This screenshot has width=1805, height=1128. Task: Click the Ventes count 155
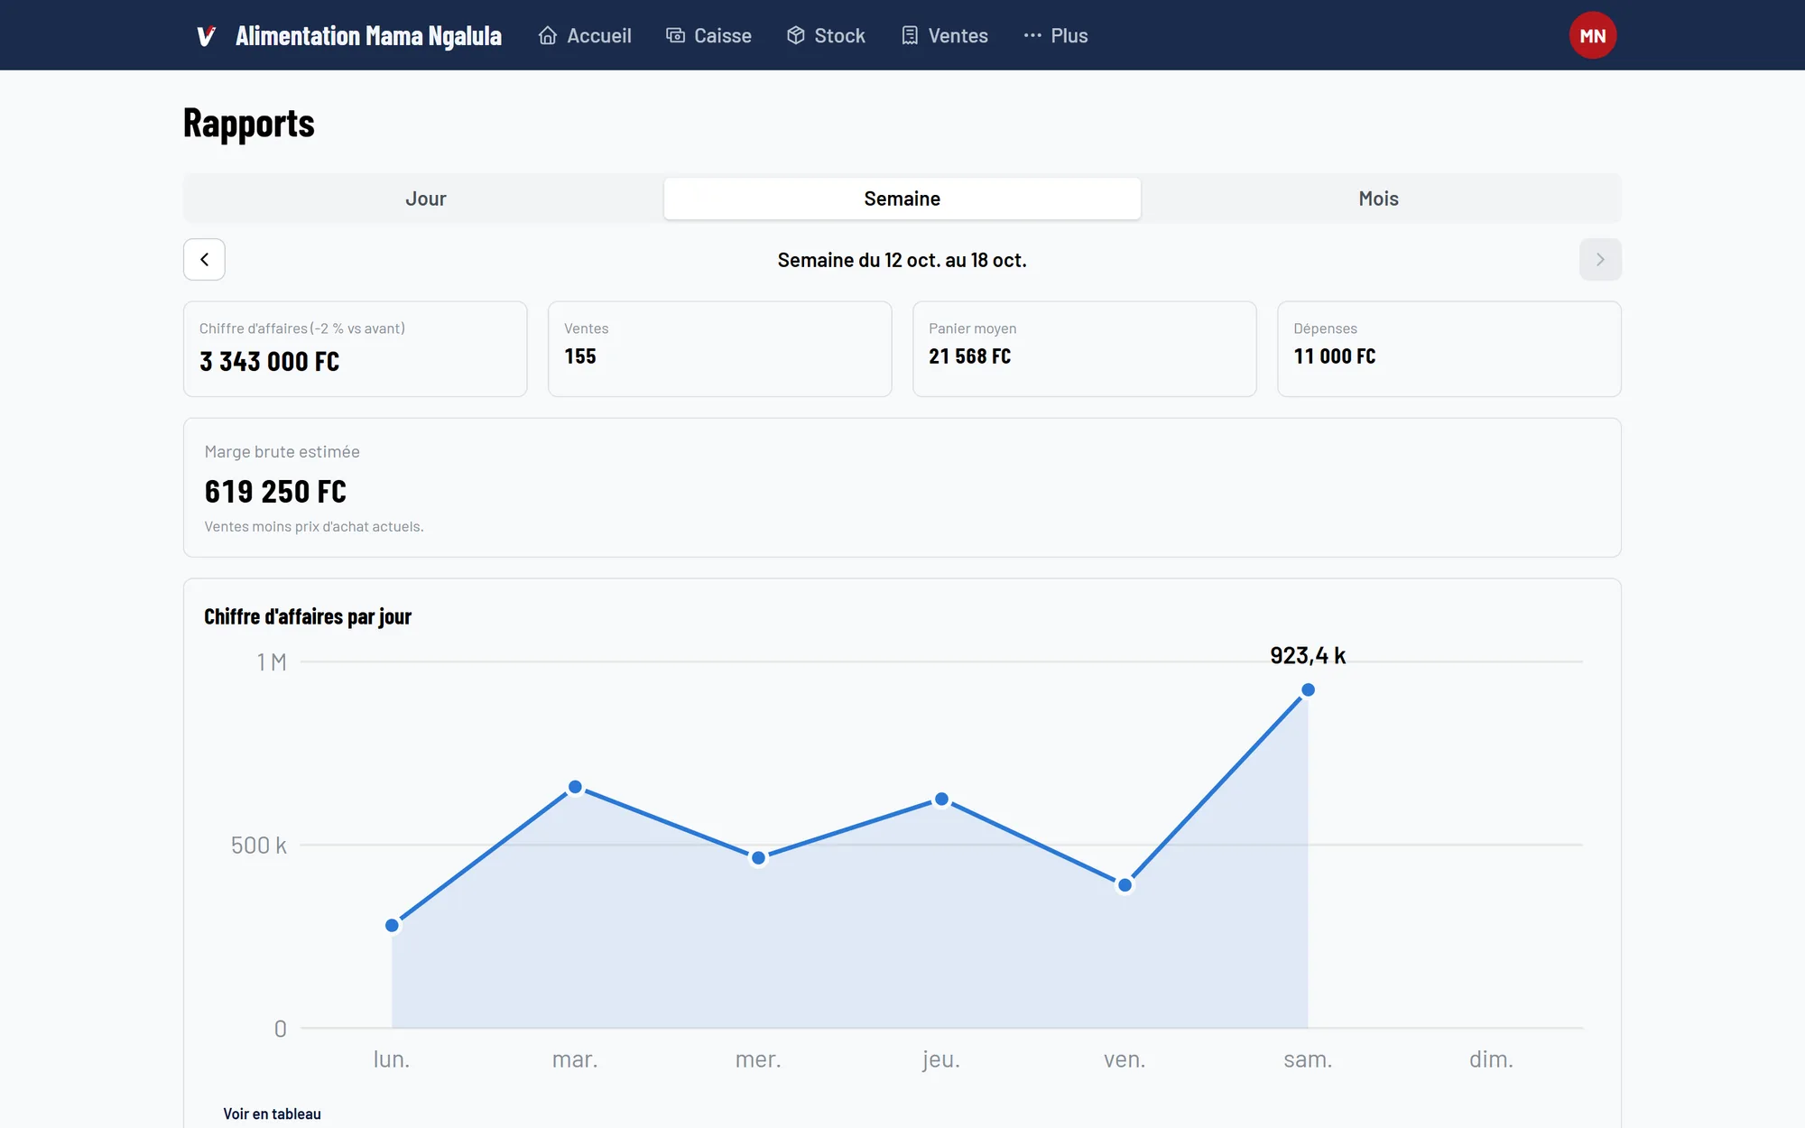580,356
